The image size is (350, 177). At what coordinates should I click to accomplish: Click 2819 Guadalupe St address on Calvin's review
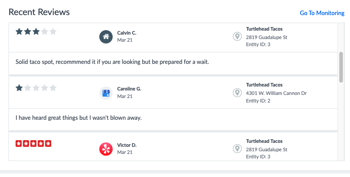267,37
